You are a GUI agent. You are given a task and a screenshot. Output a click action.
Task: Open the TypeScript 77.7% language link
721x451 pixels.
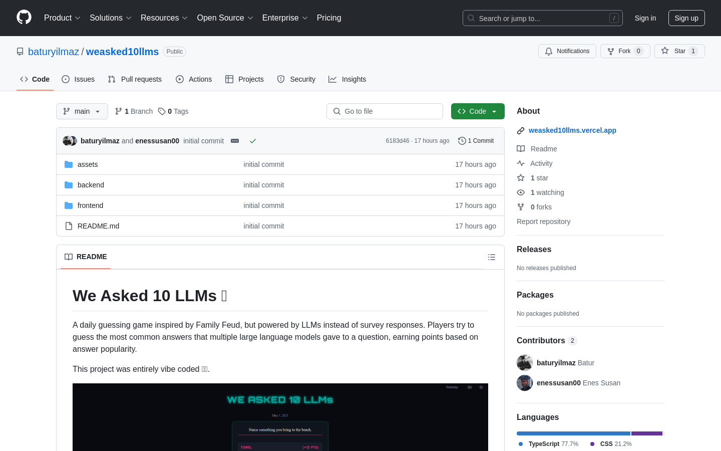548,444
